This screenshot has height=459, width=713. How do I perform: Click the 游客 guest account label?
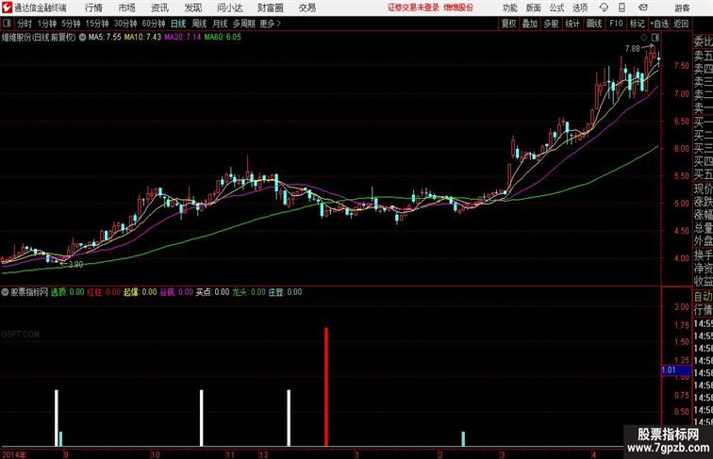point(682,8)
